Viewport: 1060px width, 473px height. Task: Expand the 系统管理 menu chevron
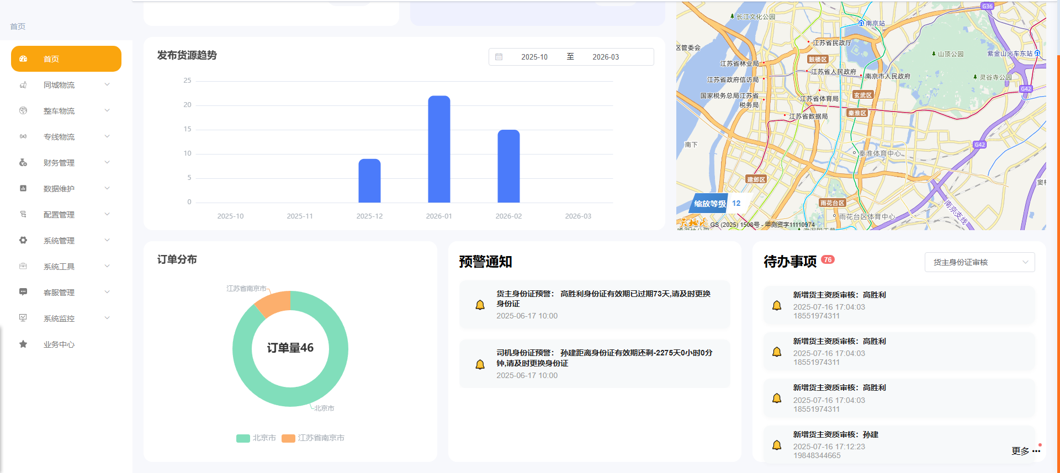click(107, 240)
